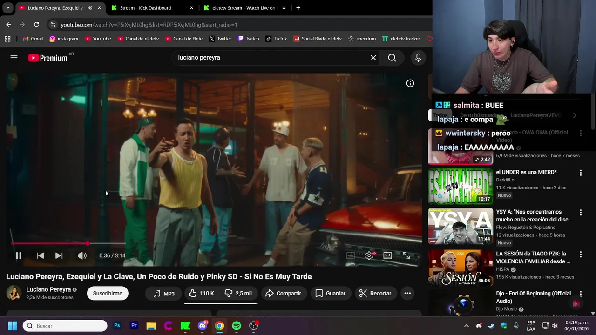Open Photoshop from the taskbar

click(117, 326)
